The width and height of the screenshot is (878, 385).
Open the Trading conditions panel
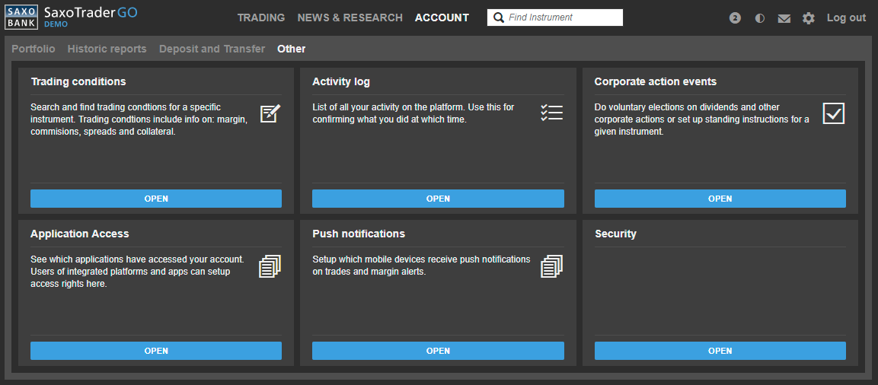[156, 199]
